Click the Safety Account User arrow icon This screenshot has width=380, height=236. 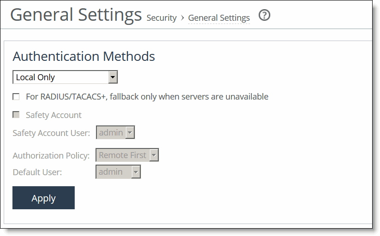pyautogui.click(x=130, y=133)
